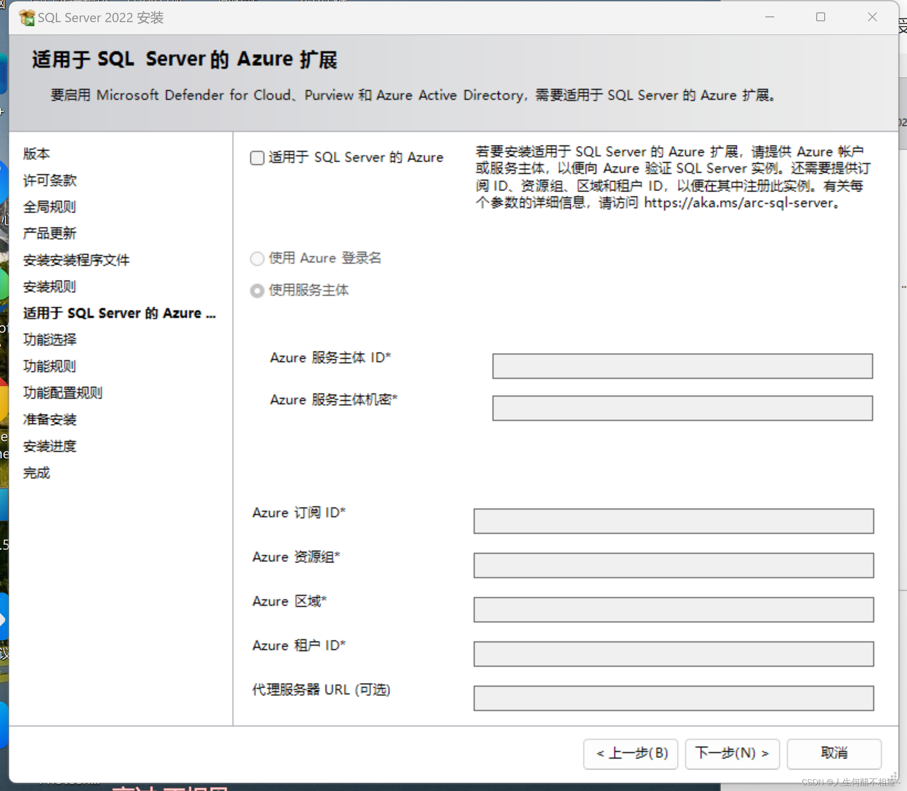907x791 pixels.
Task: Select the 功能规则 step in the sidebar
Action: click(x=50, y=366)
